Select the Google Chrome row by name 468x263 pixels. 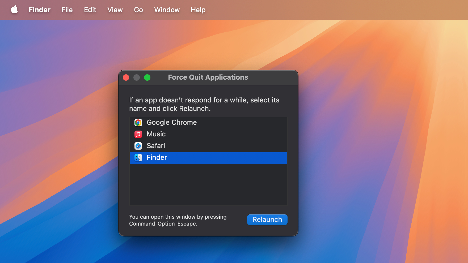coord(172,123)
